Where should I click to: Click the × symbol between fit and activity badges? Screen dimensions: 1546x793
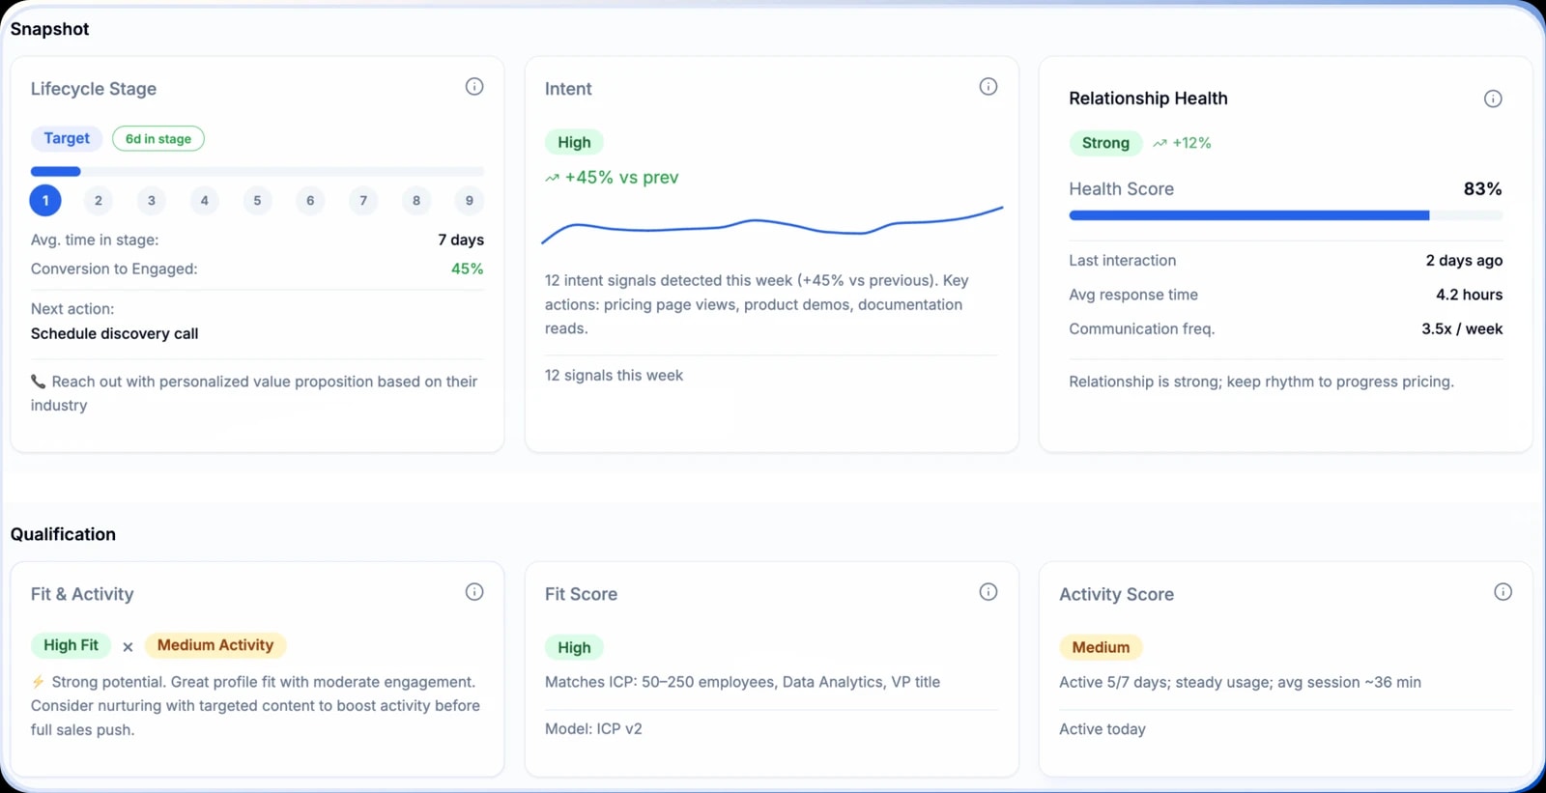coord(128,647)
